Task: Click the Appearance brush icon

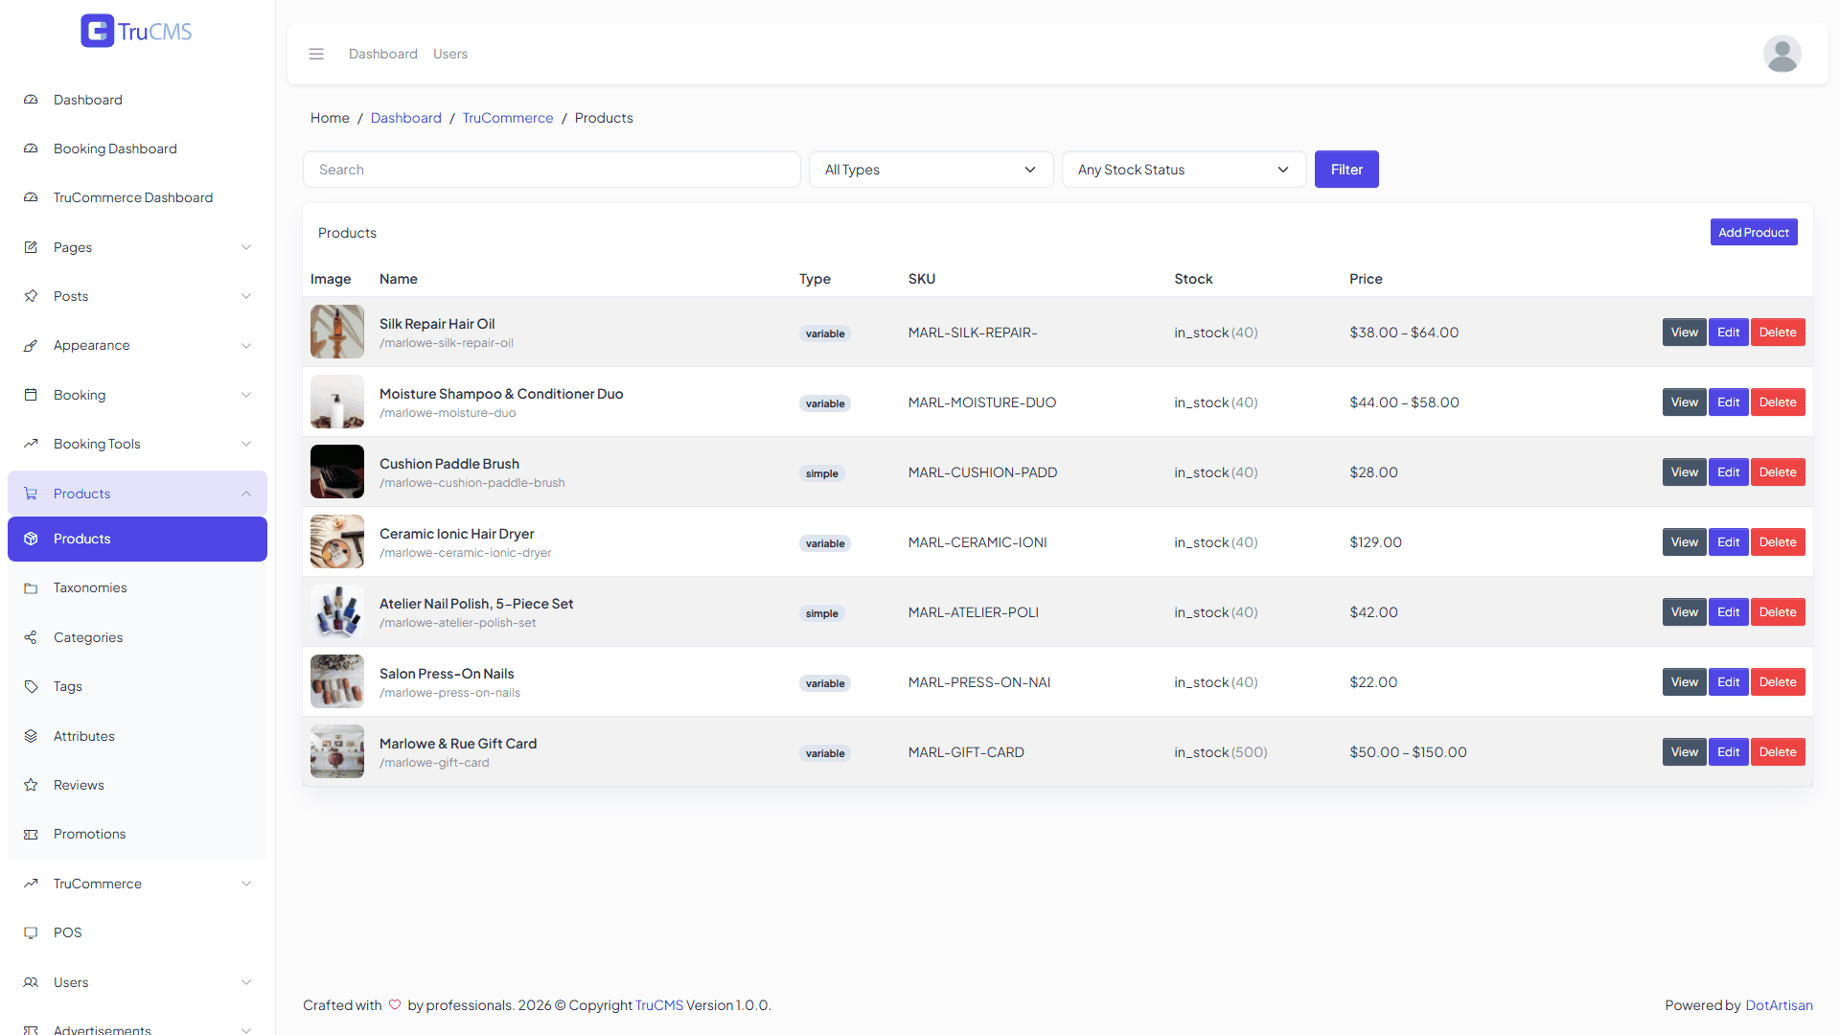Action: coord(31,345)
